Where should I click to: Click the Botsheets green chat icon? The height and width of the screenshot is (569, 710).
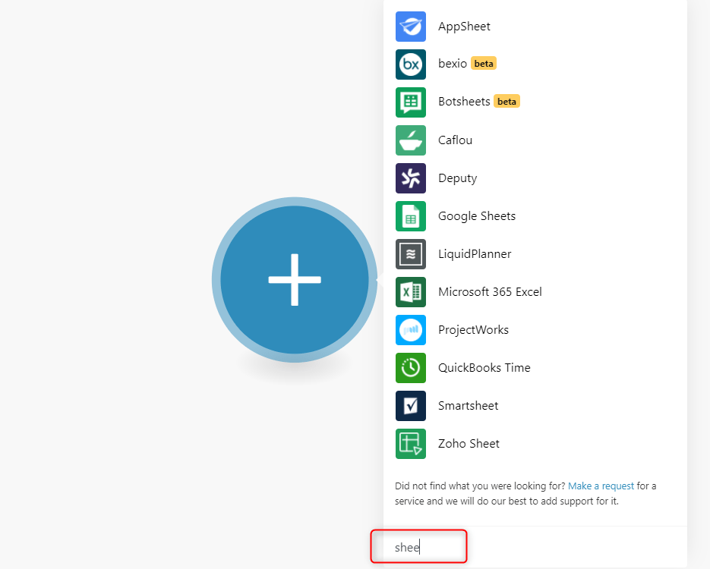click(411, 102)
